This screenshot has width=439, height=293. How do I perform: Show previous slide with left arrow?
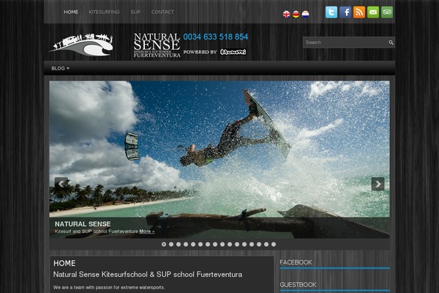(61, 184)
